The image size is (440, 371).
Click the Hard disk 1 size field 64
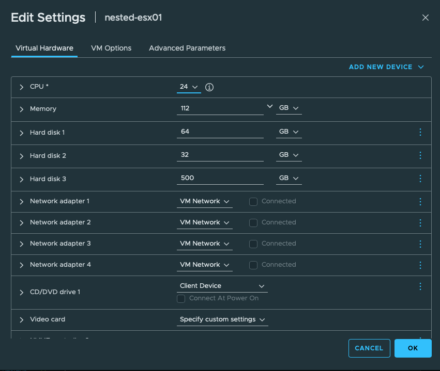(x=220, y=132)
